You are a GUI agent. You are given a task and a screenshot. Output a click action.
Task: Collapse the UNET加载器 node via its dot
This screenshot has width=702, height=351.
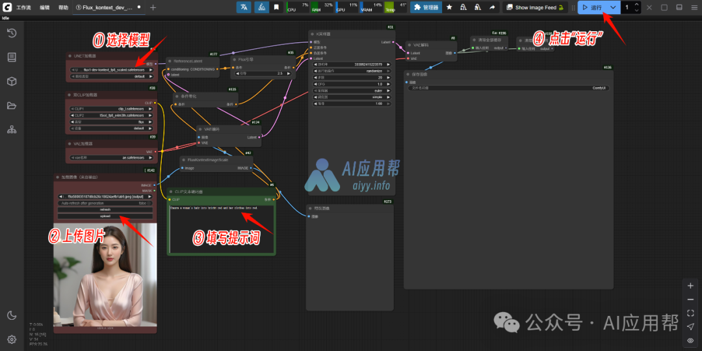[x=70, y=56]
